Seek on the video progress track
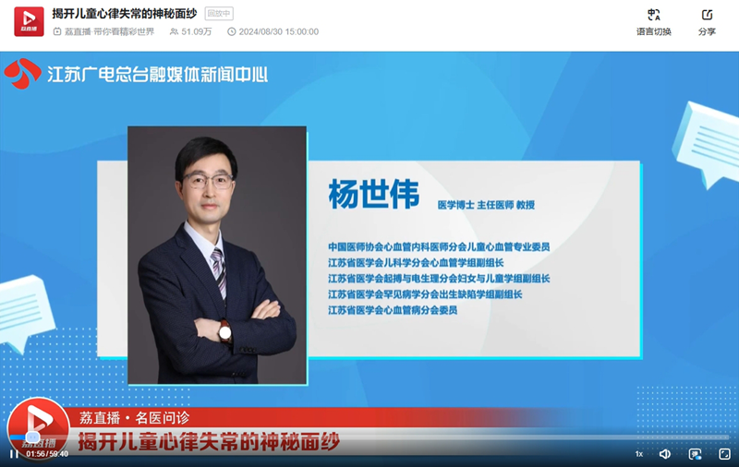The image size is (739, 467). point(369,437)
